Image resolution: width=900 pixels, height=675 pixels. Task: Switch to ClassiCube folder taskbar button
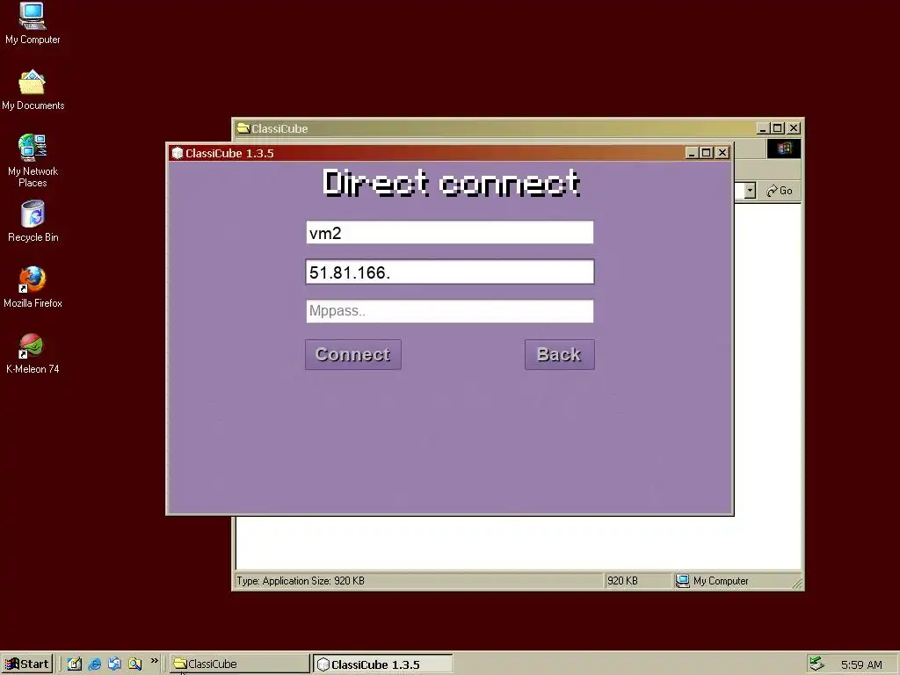(x=240, y=664)
